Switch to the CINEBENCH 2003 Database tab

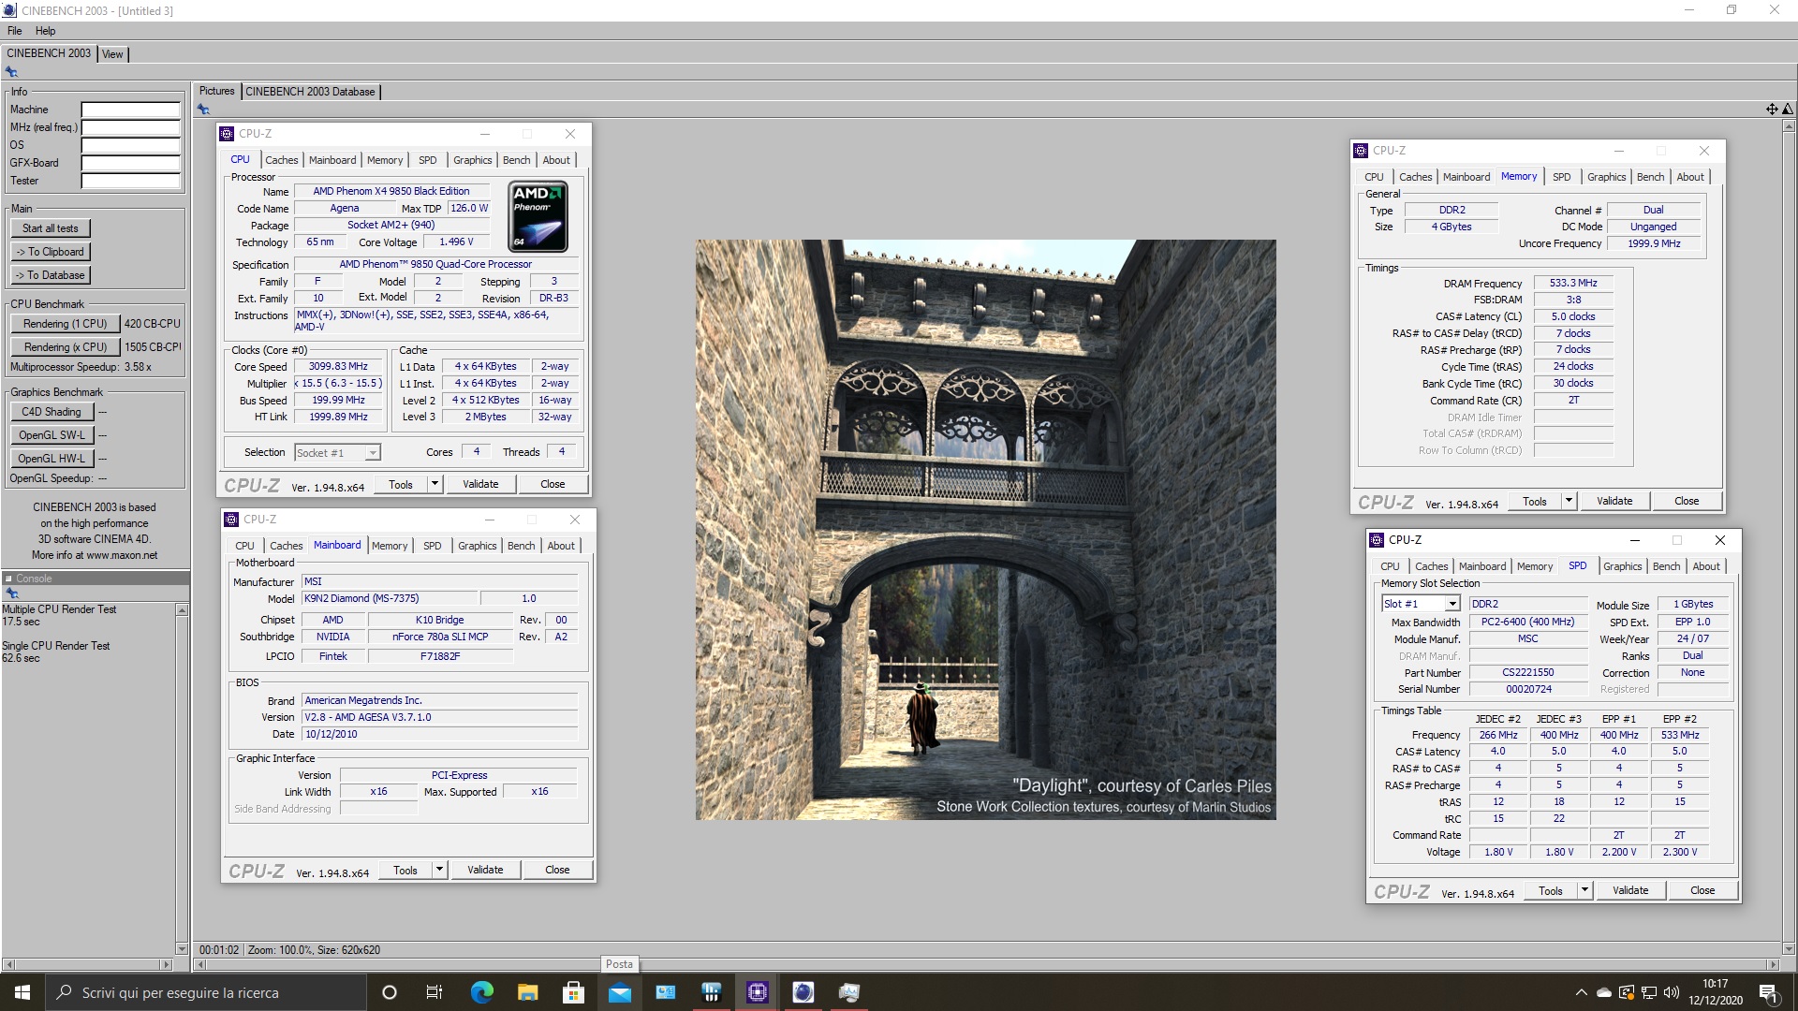tap(310, 92)
